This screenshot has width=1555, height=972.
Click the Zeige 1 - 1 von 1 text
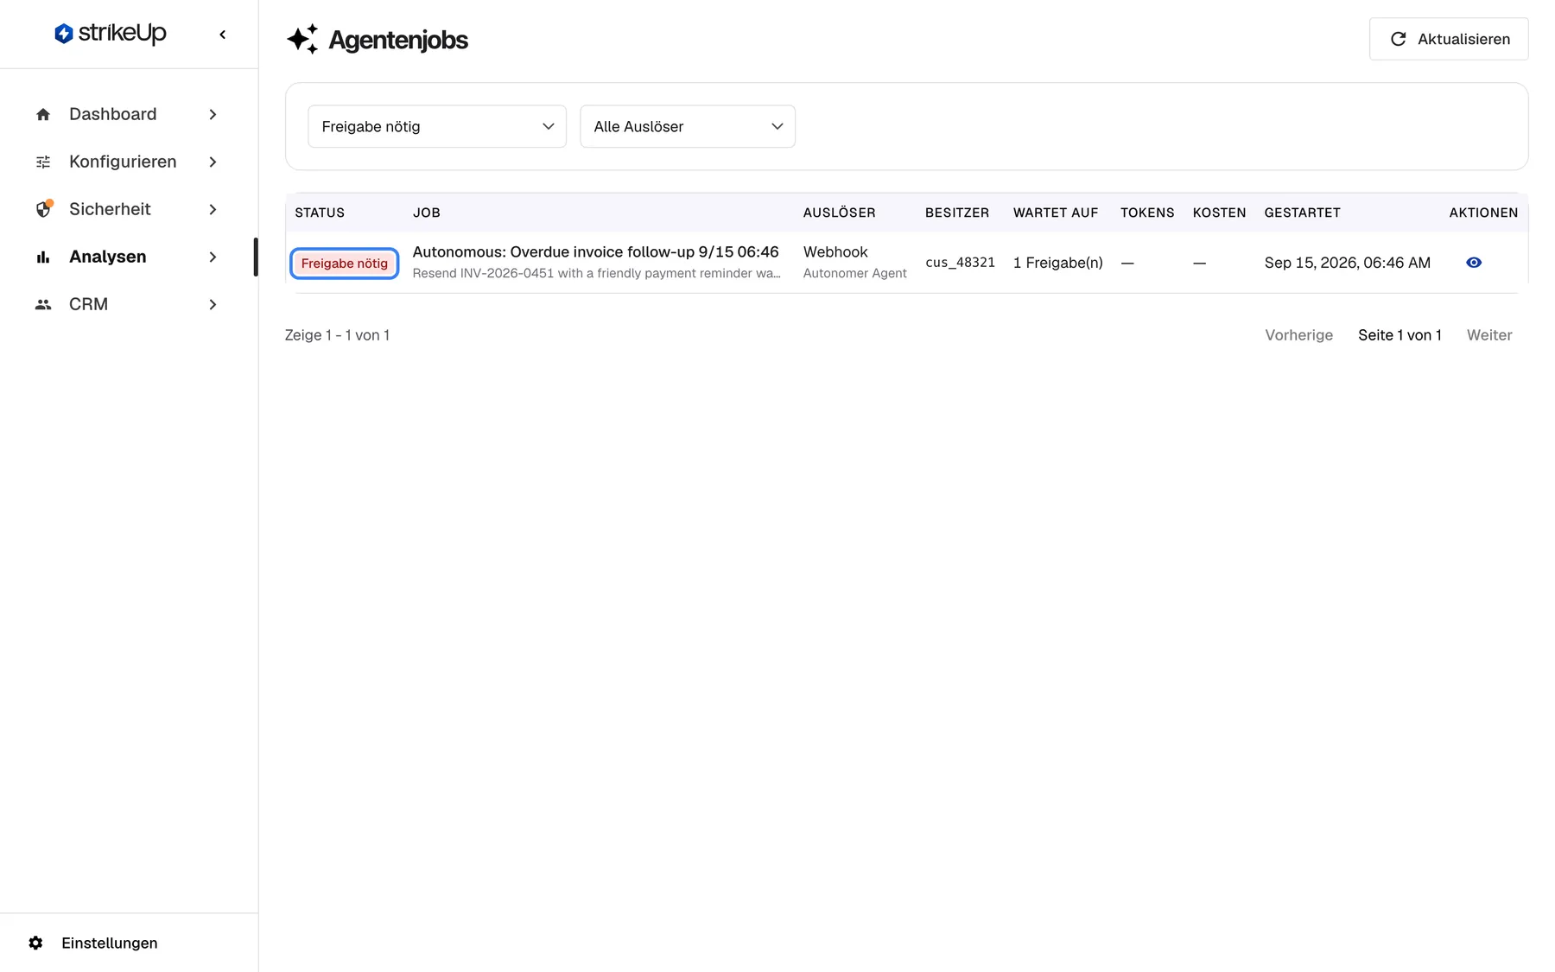[337, 335]
